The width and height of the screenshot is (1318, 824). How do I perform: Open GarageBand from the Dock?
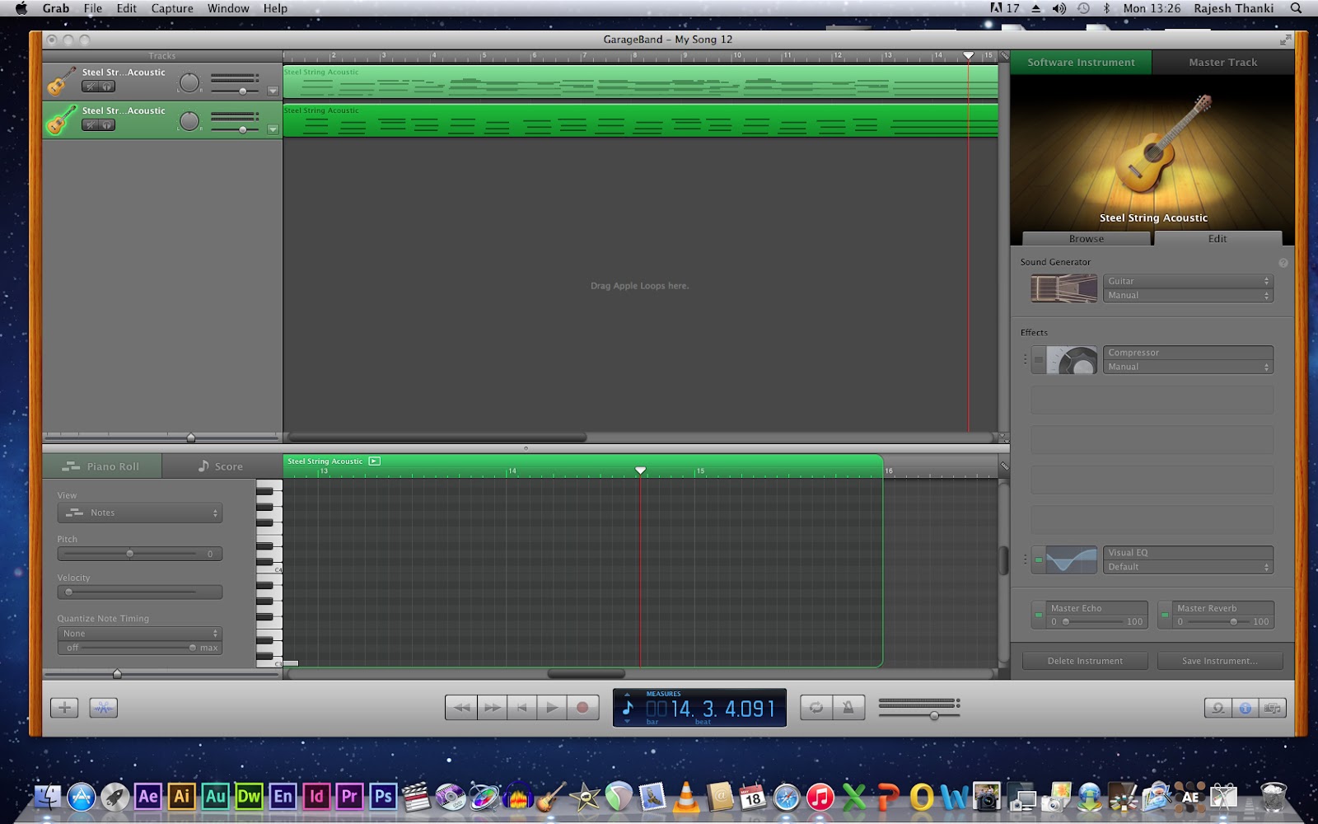coord(551,797)
